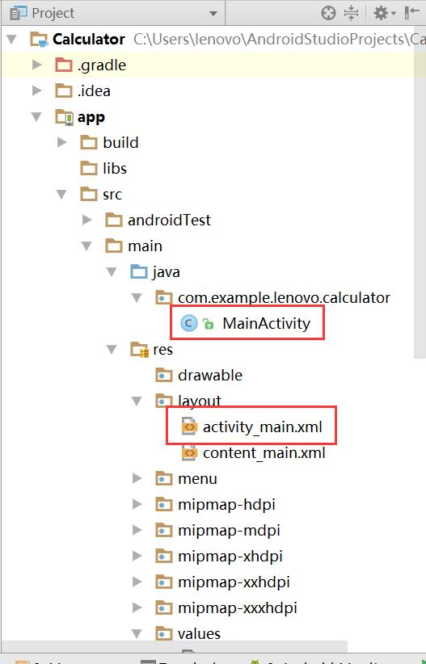Click the Project panel title
Screen dimensions: 426x664
pos(53,13)
